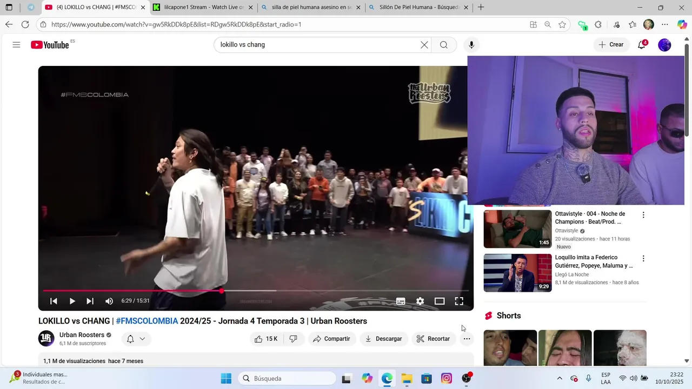Open the first Shorts thumbnail
Screen dimensions: 692x389
point(510,348)
